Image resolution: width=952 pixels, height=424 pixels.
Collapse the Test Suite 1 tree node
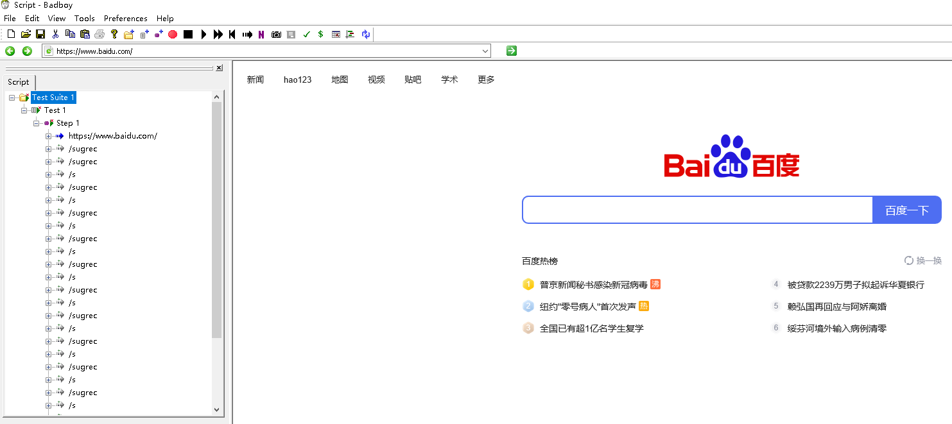tap(12, 98)
